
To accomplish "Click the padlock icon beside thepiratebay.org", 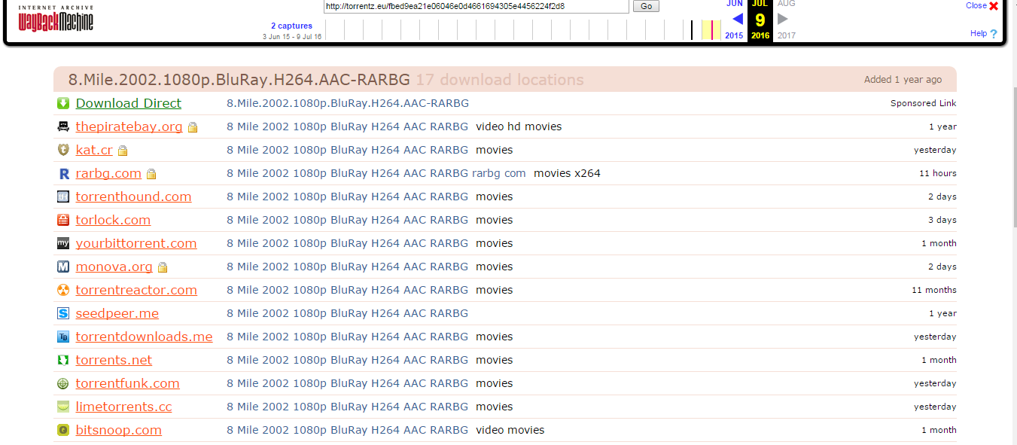I will click(x=193, y=127).
